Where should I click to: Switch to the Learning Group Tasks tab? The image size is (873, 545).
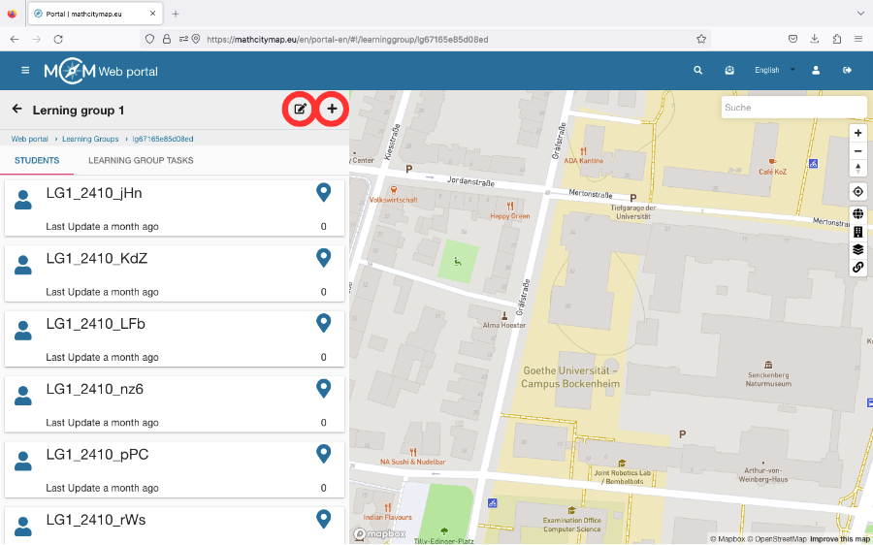click(x=141, y=161)
